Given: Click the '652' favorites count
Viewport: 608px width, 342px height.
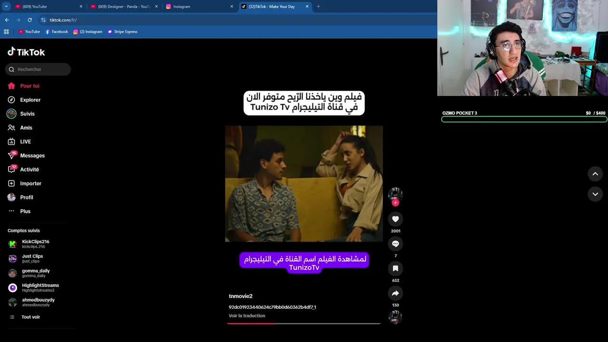Looking at the screenshot, I should [x=395, y=280].
